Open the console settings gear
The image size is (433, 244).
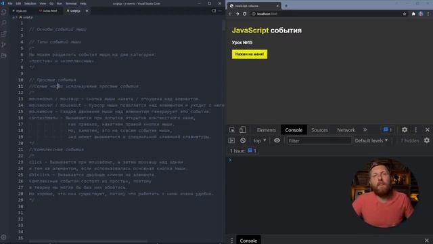[427, 140]
